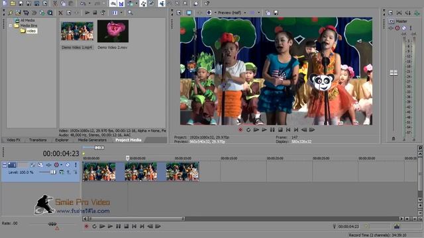Click the Project Video Properties icon in preview toolbar

click(179, 13)
